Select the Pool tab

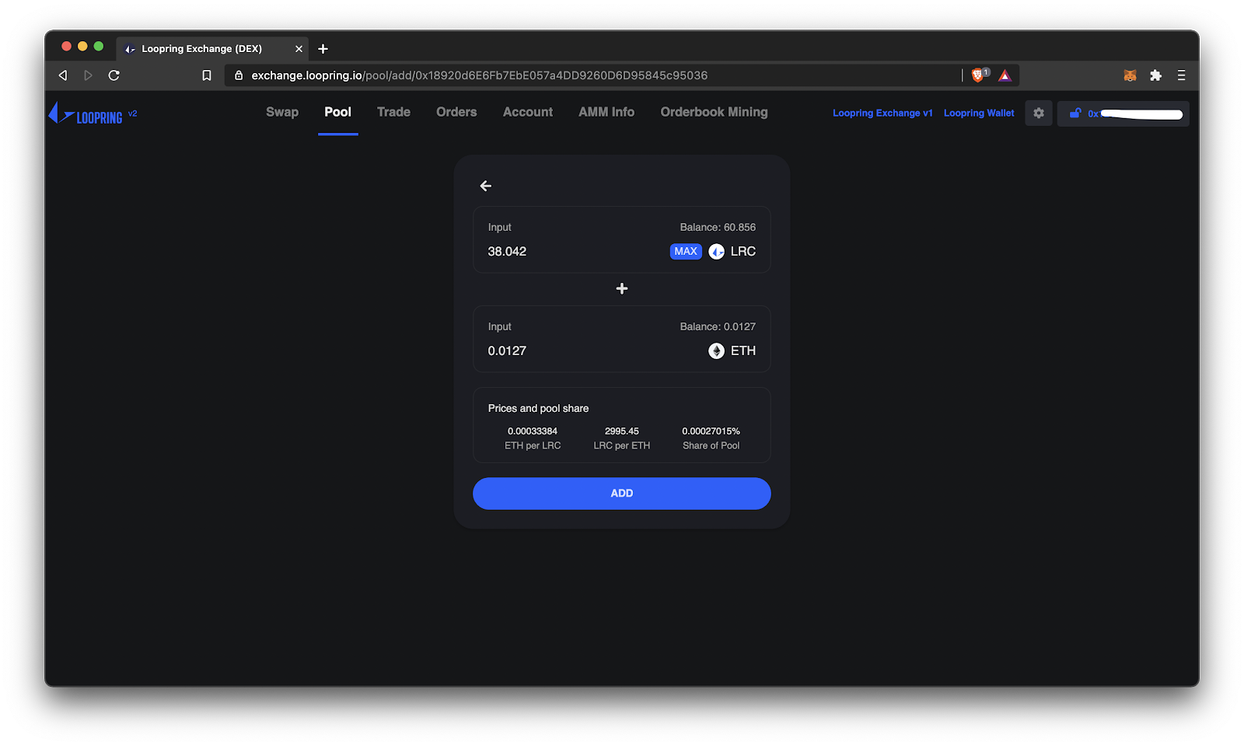click(x=338, y=112)
